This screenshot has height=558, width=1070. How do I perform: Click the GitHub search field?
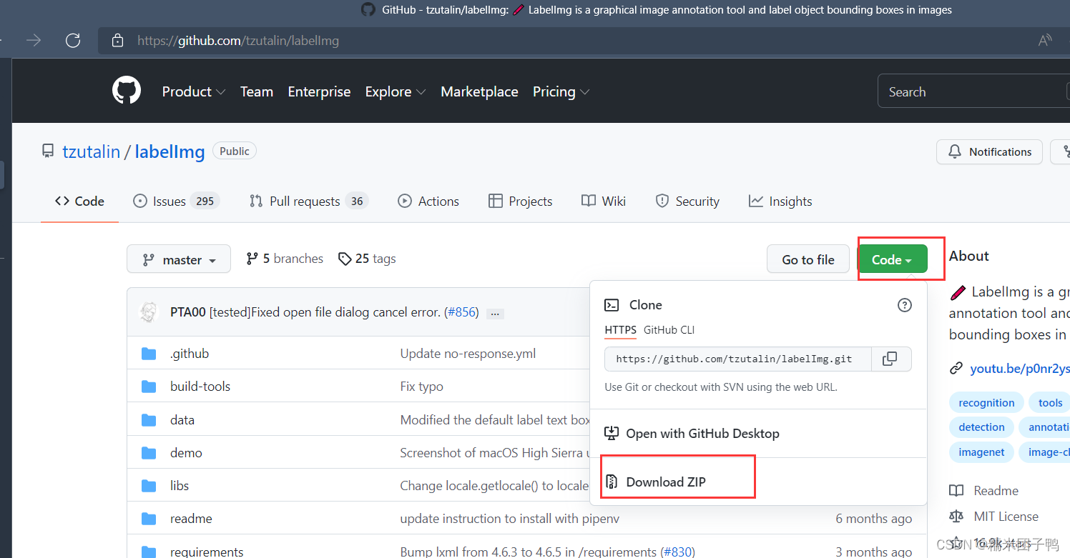(x=974, y=91)
